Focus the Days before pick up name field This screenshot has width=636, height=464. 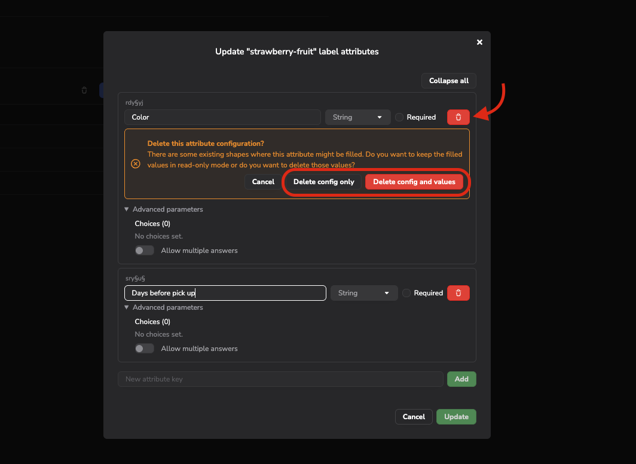tap(225, 293)
